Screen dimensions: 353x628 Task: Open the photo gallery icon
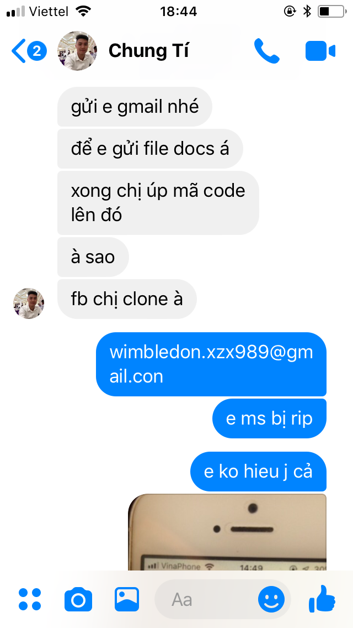pos(127,599)
